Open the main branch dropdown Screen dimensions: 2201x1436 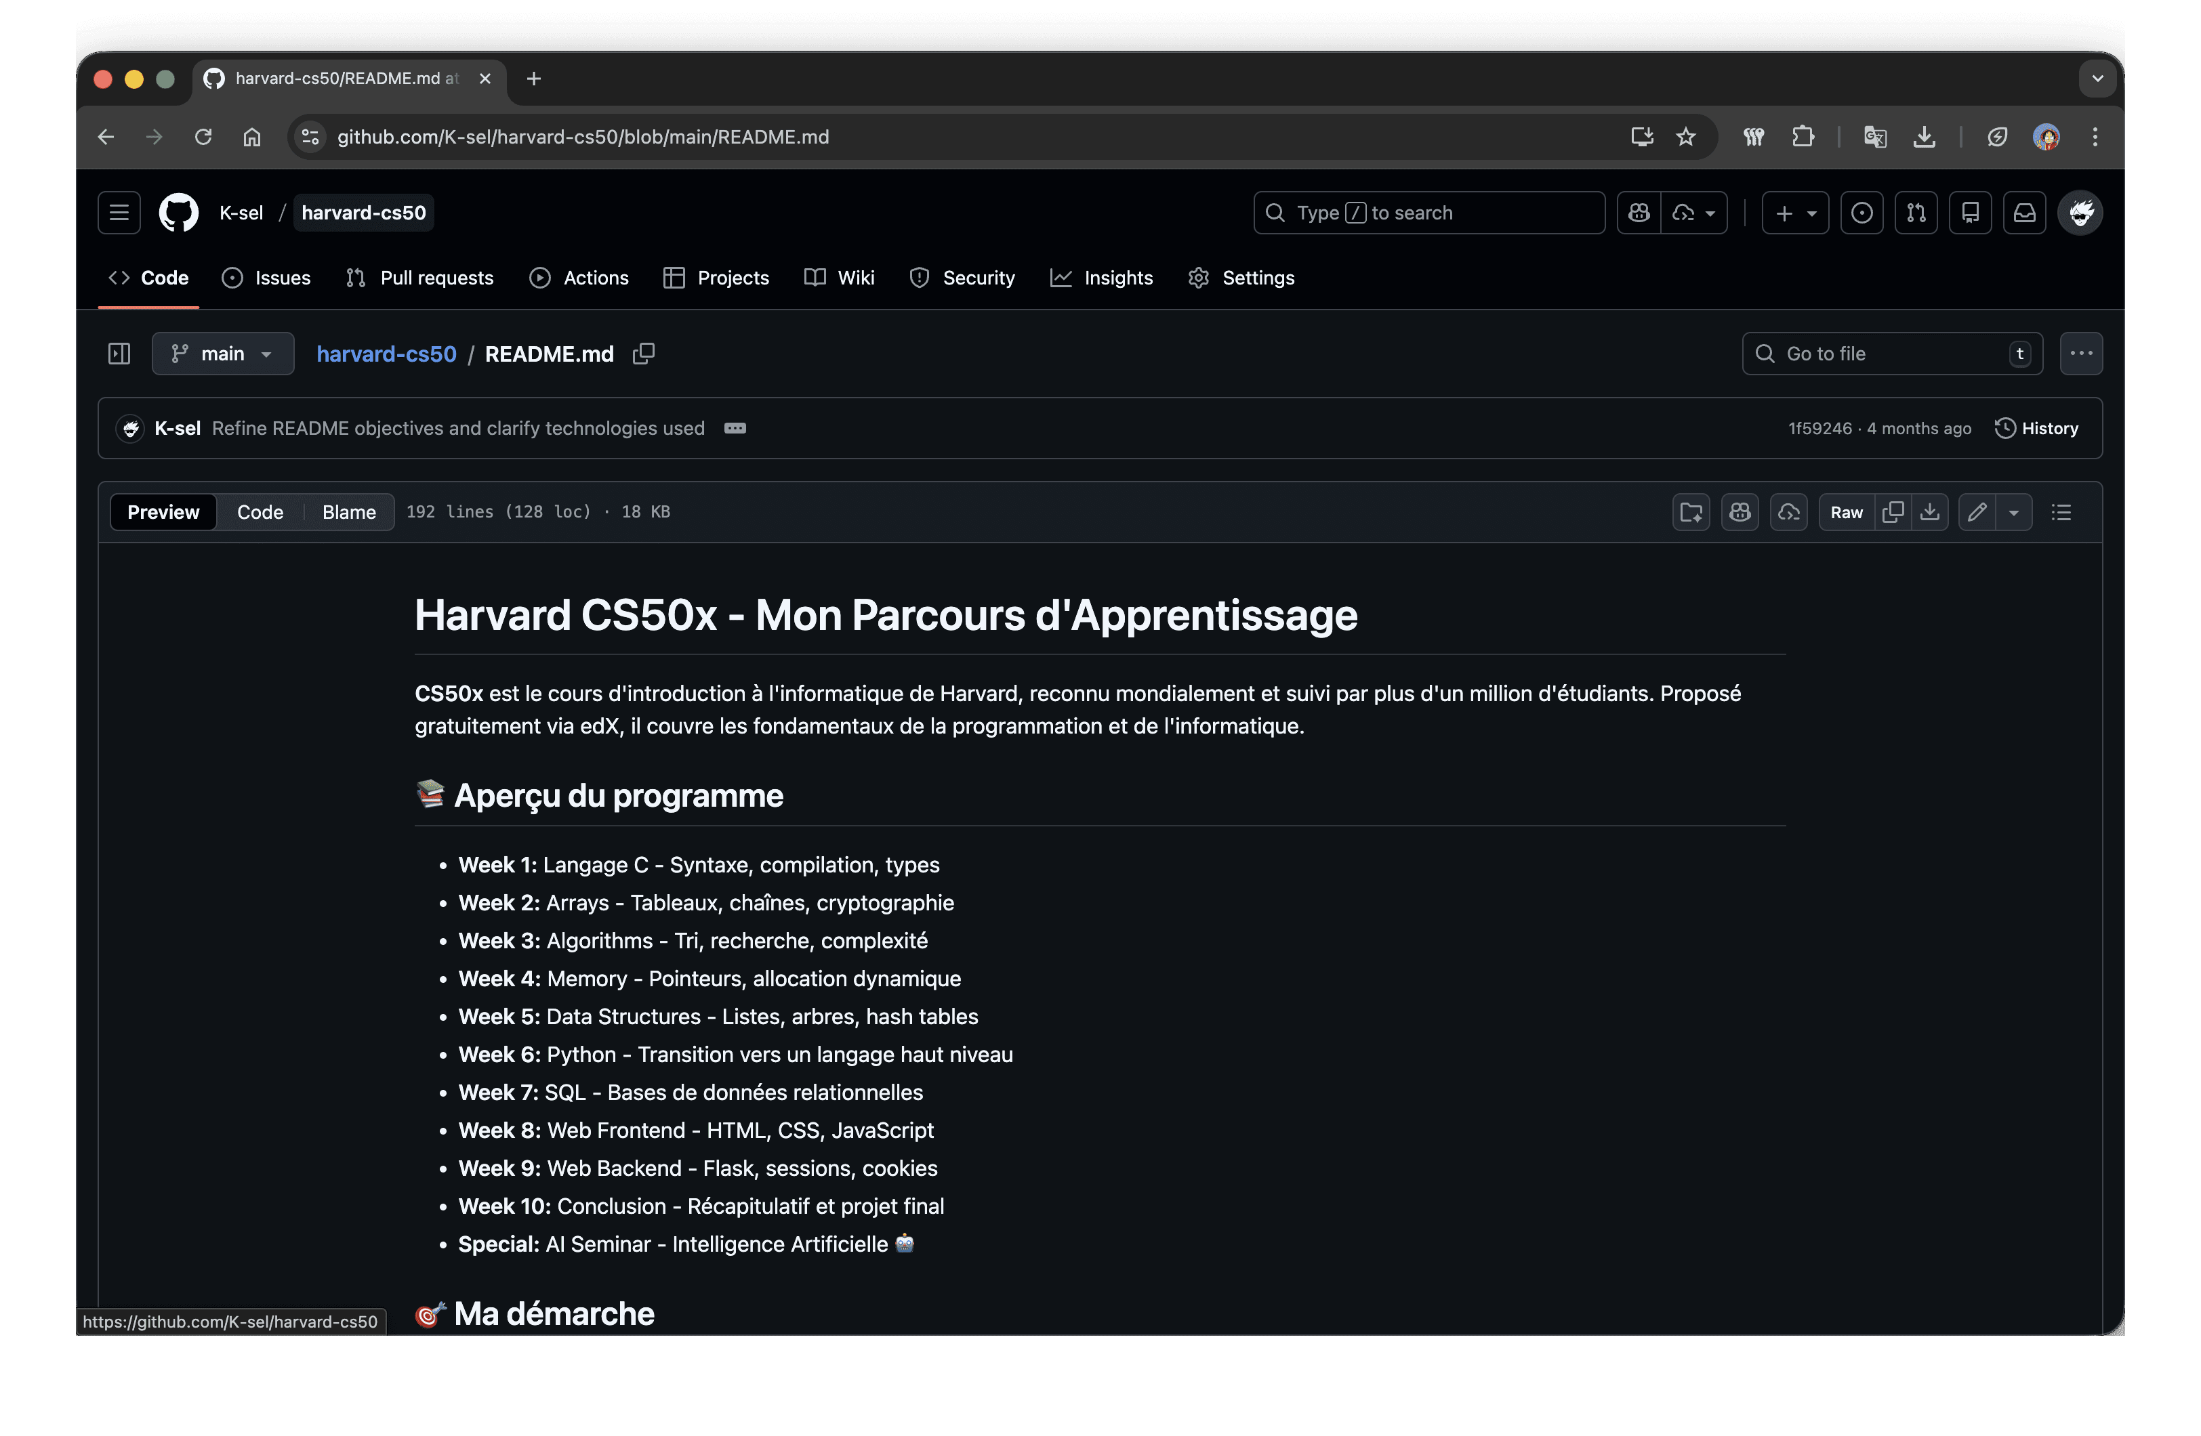pyautogui.click(x=223, y=353)
